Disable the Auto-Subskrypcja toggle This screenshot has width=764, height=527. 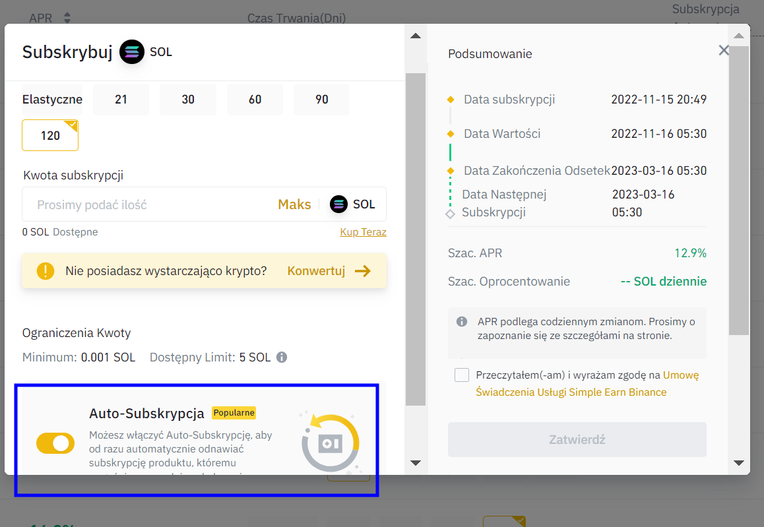coord(55,443)
